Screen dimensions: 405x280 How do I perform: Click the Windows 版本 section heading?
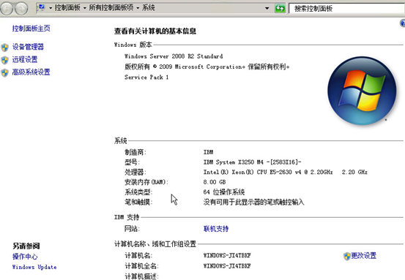[x=133, y=45]
